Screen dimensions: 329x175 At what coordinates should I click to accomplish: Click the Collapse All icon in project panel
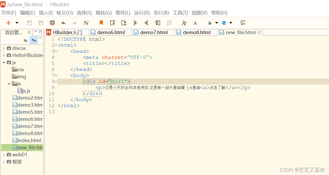(26, 40)
